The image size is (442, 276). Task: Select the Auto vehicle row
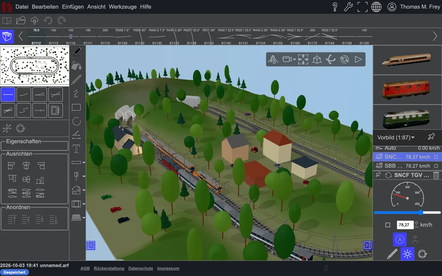tap(407, 148)
